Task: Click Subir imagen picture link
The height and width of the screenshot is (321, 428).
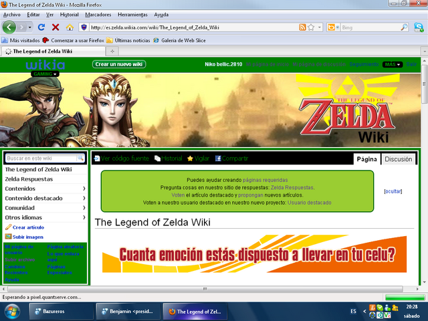Action: coord(24,237)
